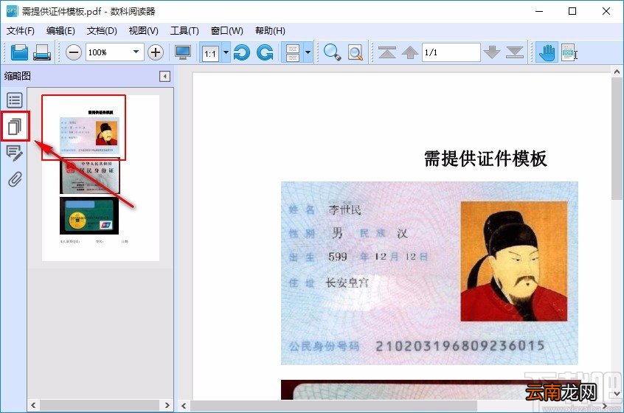Viewport: 624px width, 413px height.
Task: Activate the text selection tool
Action: [x=569, y=52]
